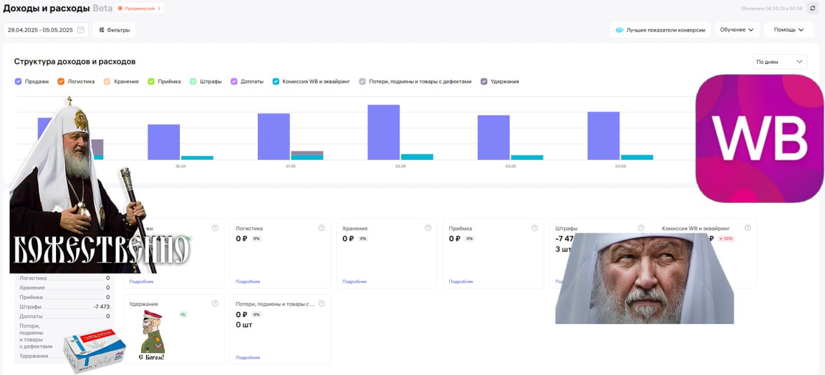Click the 03.05 date label on chart
Image resolution: width=825 pixels, height=375 pixels.
(510, 166)
